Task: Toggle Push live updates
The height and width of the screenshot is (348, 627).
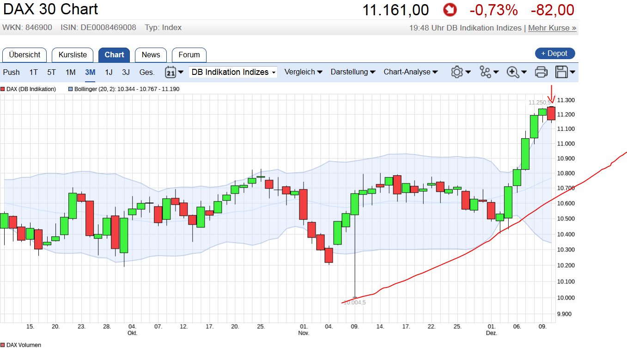Action: (x=12, y=72)
